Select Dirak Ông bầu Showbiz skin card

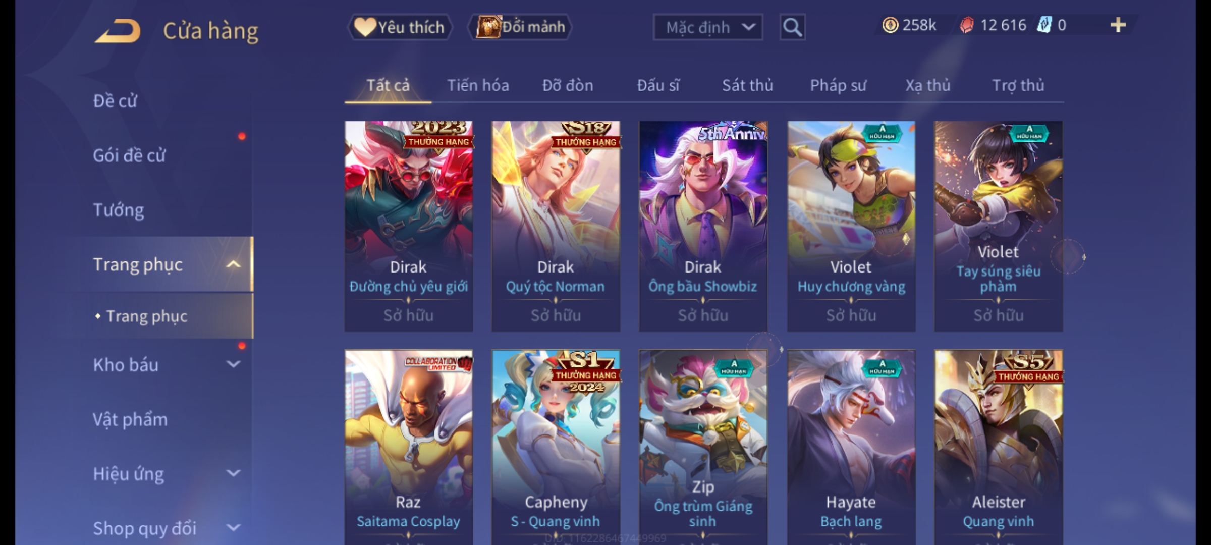coord(703,226)
